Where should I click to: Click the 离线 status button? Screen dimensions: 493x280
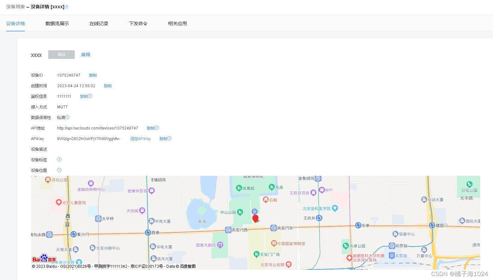(62, 55)
